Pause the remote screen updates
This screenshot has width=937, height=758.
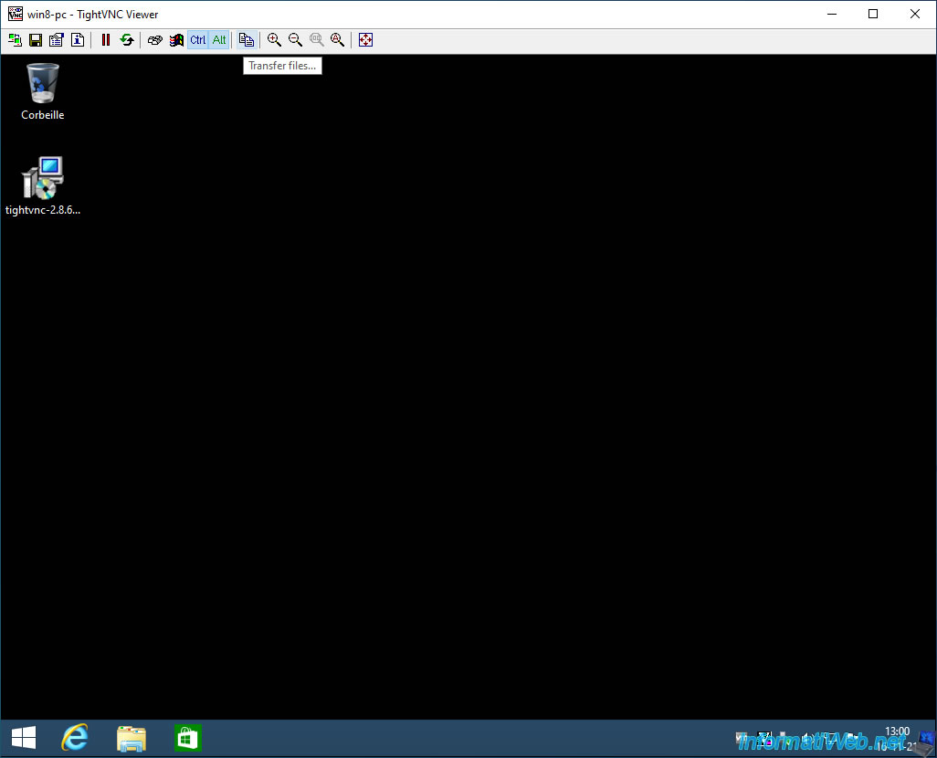[x=106, y=40]
